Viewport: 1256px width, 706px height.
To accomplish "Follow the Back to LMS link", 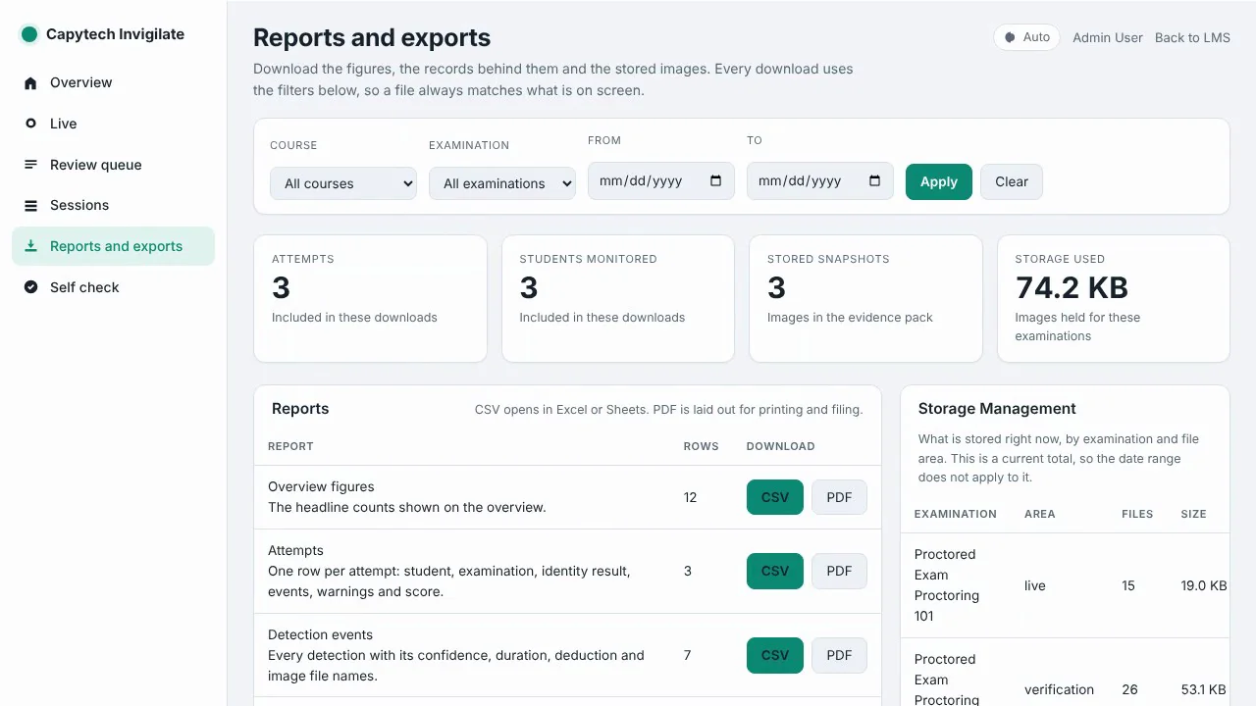I will 1192,37.
